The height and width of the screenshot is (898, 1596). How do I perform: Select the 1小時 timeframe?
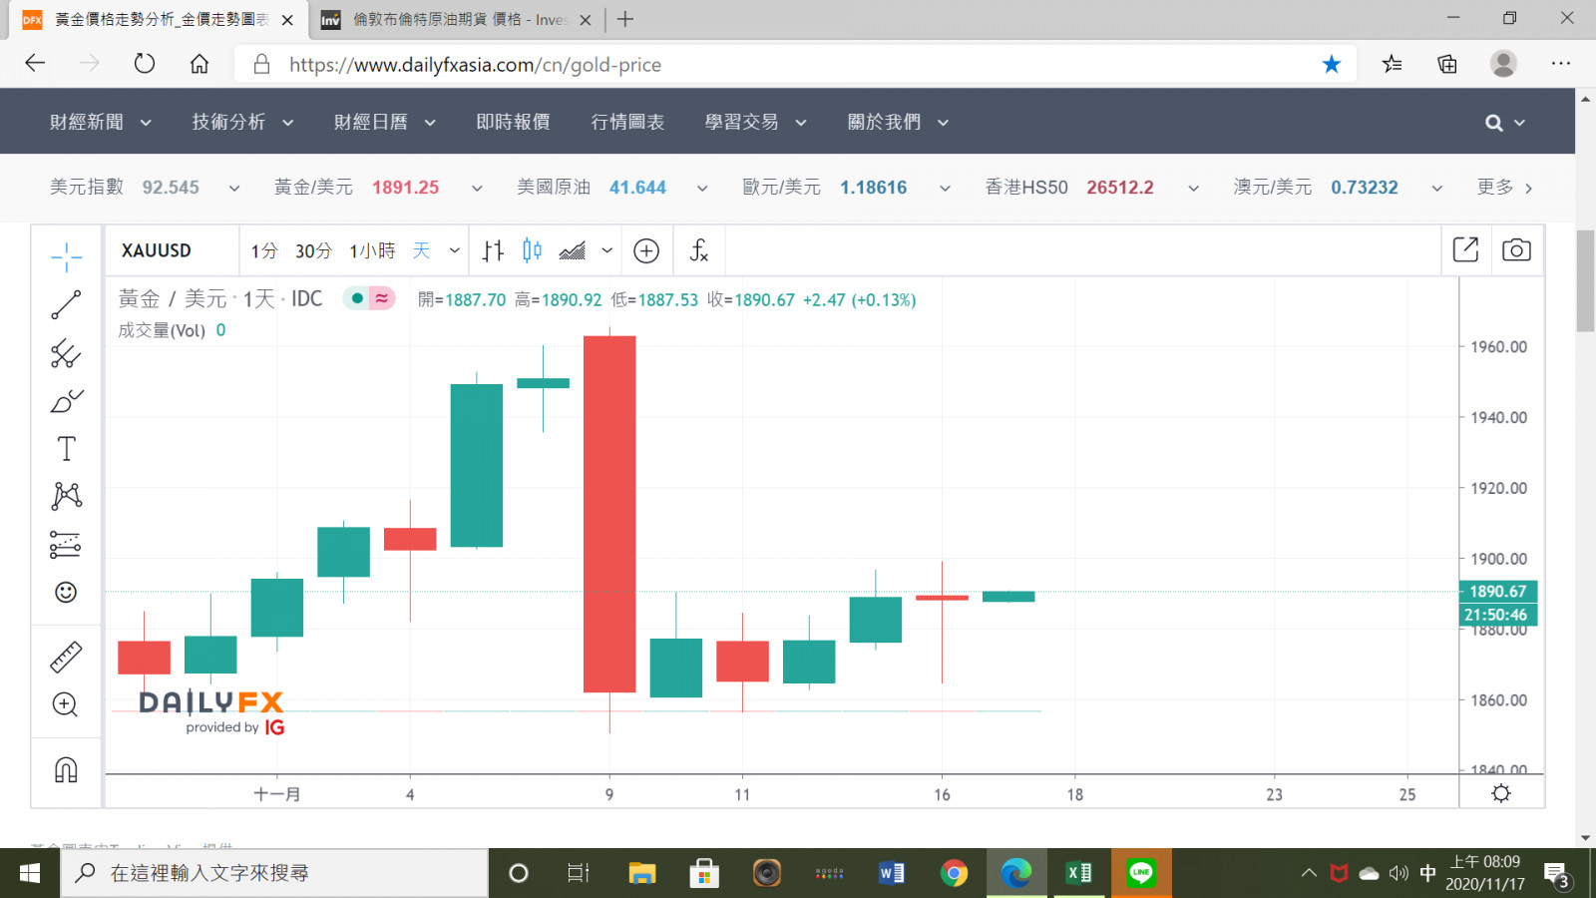(x=372, y=250)
